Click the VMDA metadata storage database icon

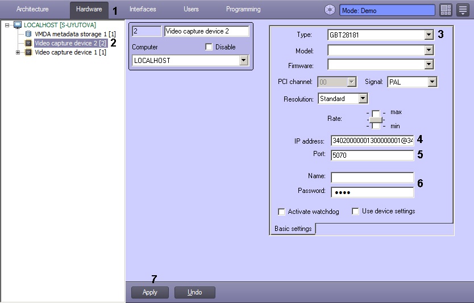pyautogui.click(x=28, y=34)
